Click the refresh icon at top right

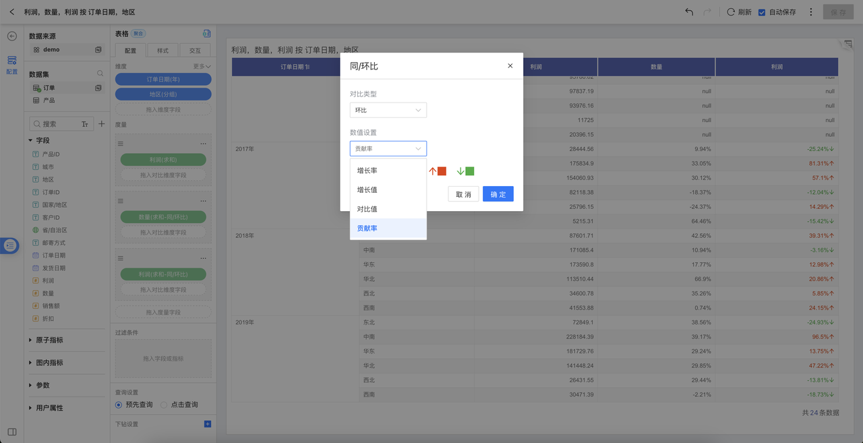tap(731, 12)
